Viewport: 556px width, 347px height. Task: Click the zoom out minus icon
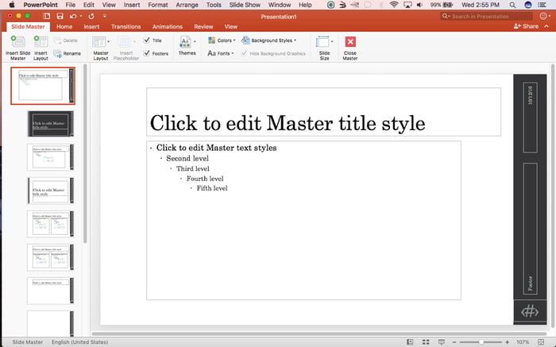pyautogui.click(x=454, y=342)
